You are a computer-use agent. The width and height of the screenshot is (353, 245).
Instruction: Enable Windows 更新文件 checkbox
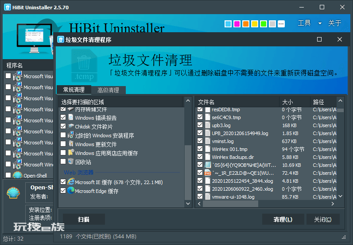63,144
